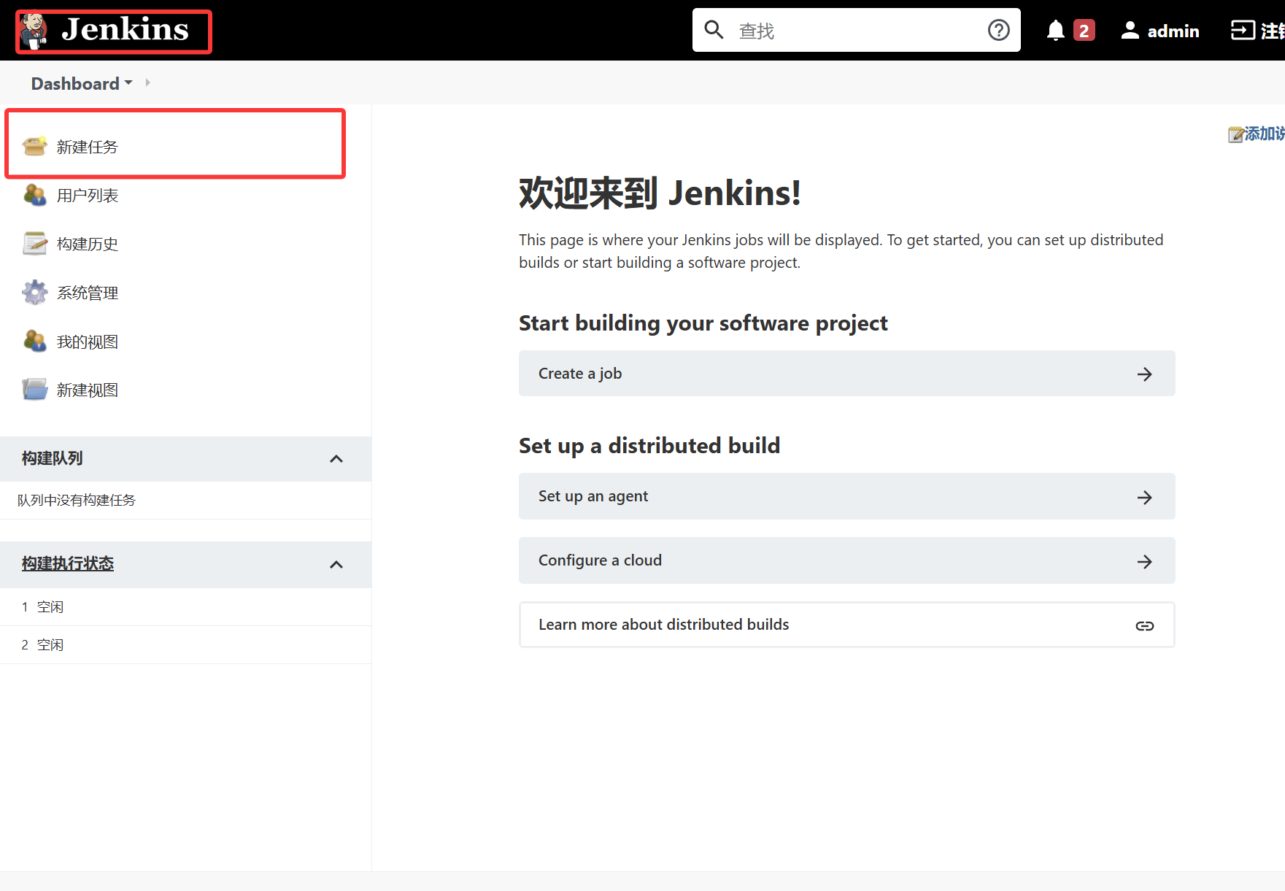Open the Dashboard breadcrumb link
Screen dimensions: 1285x891
(x=75, y=83)
